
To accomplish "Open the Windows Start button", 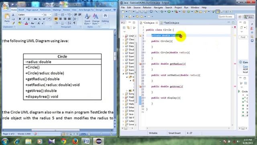I will [5, 141].
